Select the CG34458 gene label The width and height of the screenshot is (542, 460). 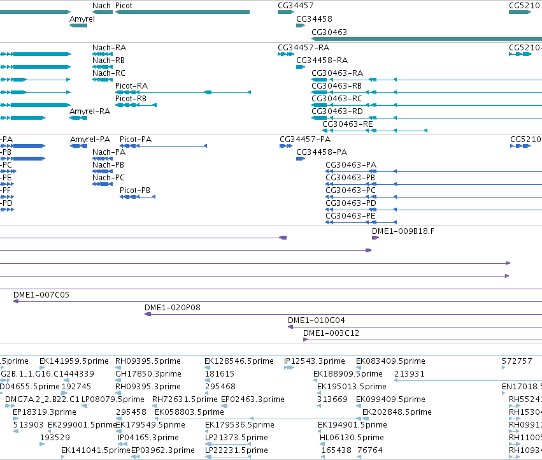tap(314, 19)
